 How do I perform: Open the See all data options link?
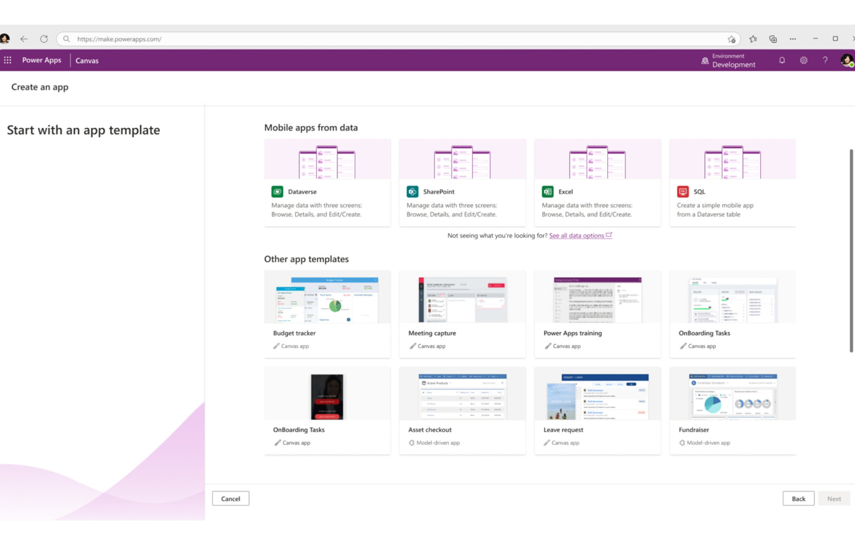(x=577, y=236)
